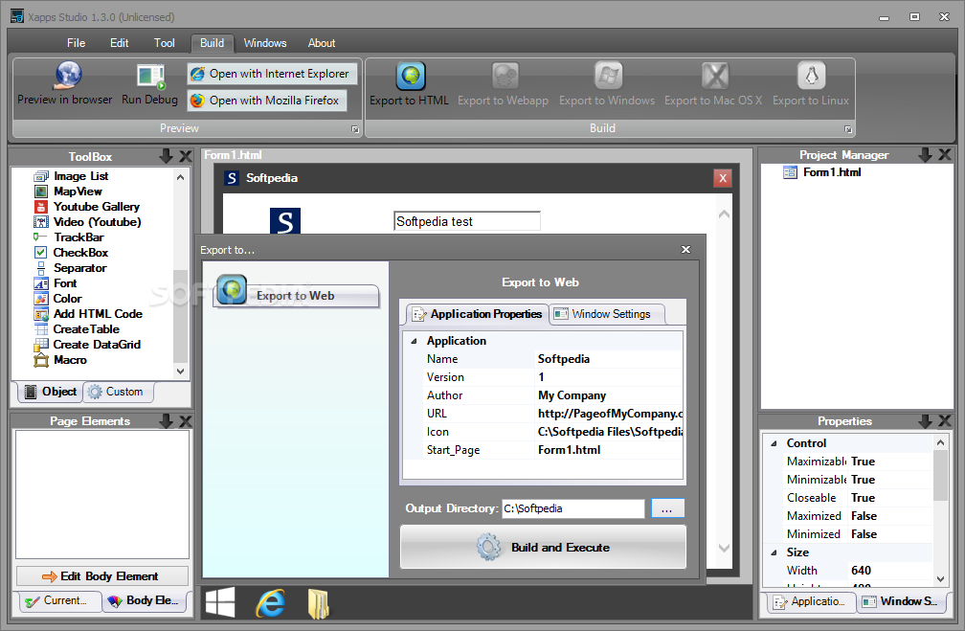
Task: Open the Windows menu
Action: click(x=265, y=43)
